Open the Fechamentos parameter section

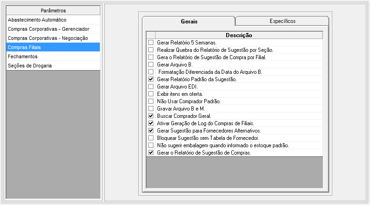(23, 56)
